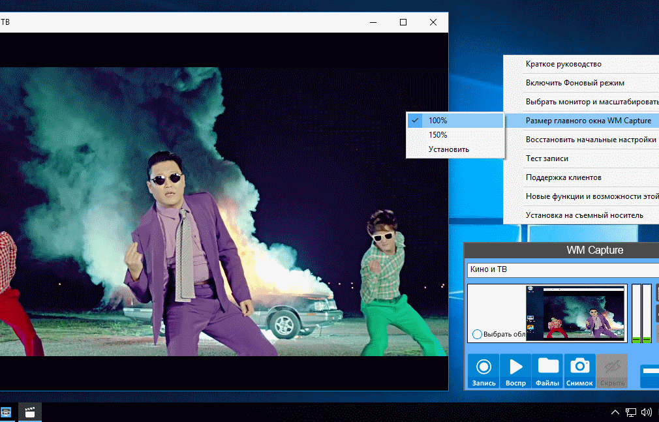Expand Размер главного окна WM Capture submenu

tap(581, 121)
